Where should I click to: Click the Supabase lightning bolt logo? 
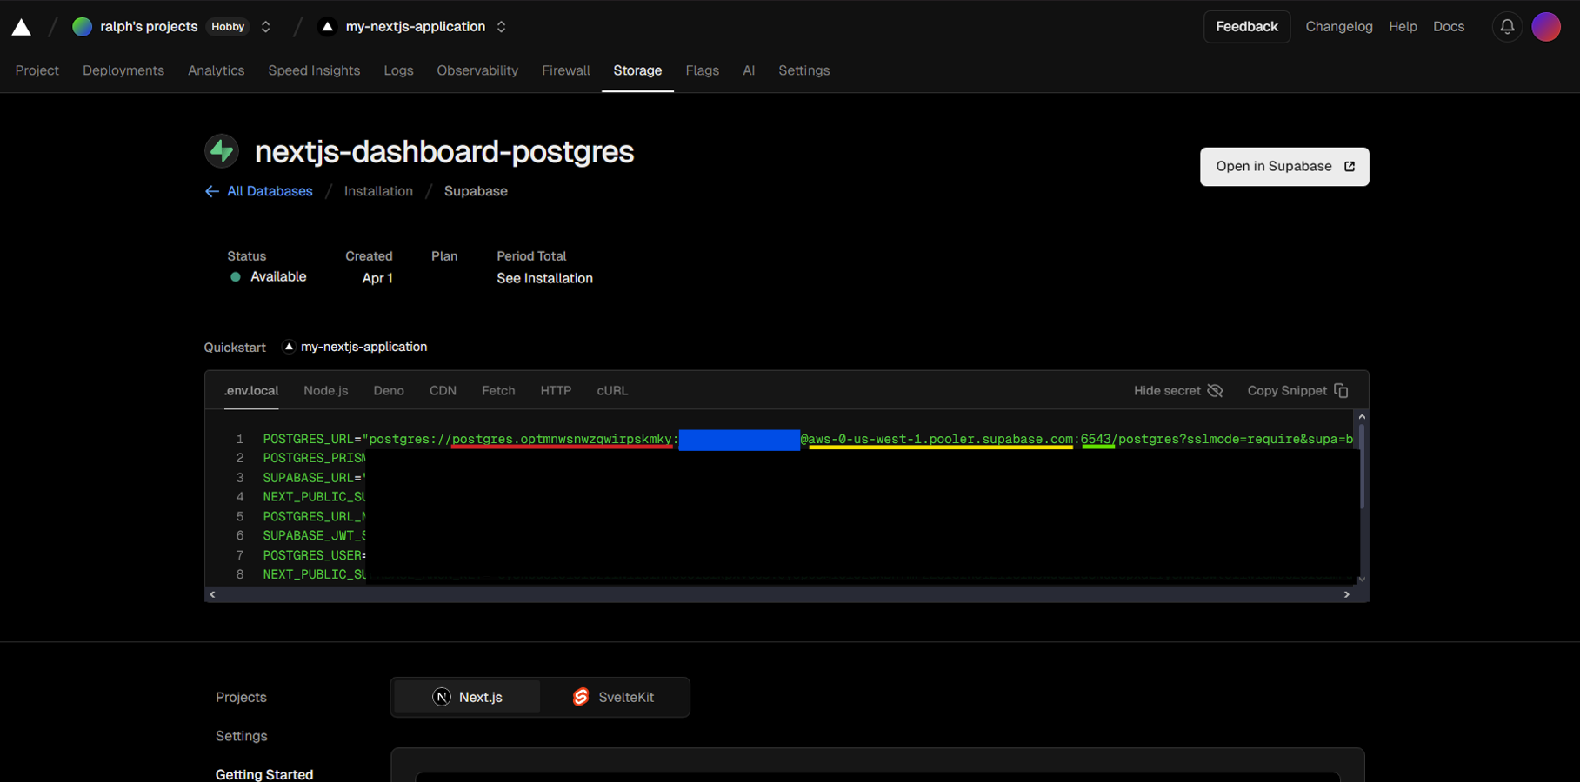(x=222, y=151)
